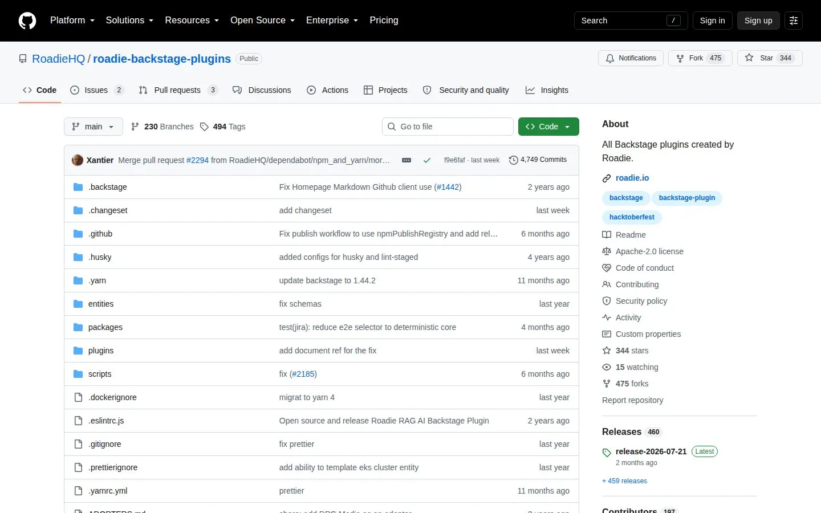This screenshot has width=821, height=513.
Task: Open the .yarn folder icon
Action: click(x=78, y=280)
